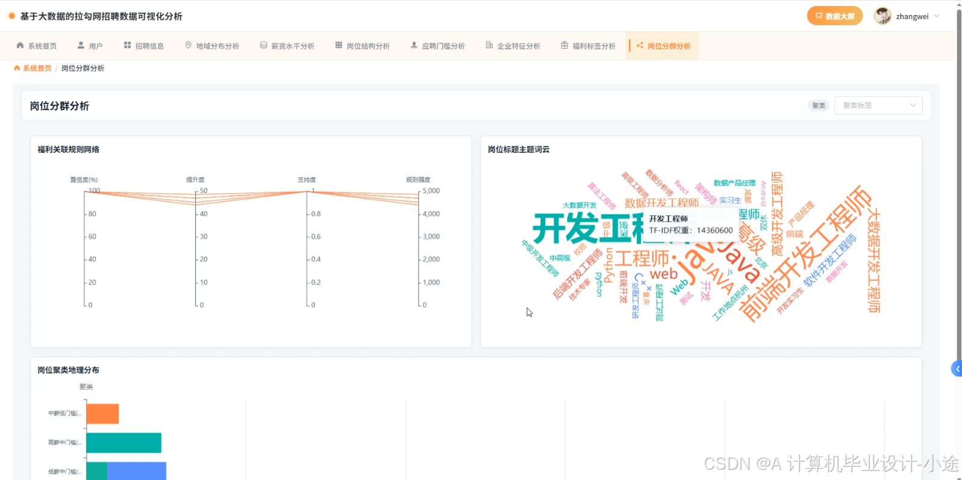Click the 规则强度 axis label

[x=418, y=180]
